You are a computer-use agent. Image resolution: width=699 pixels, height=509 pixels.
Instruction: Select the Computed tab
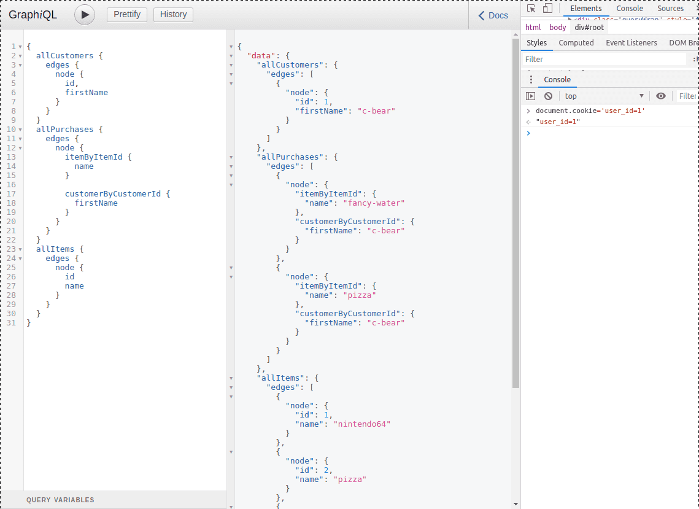[576, 43]
